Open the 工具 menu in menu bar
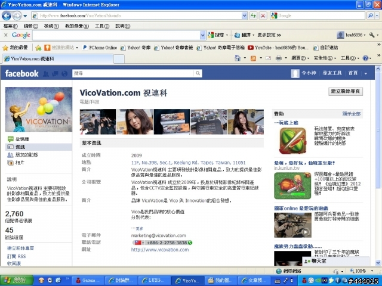Screen dimensions: 382x286 (x=102, y=26)
